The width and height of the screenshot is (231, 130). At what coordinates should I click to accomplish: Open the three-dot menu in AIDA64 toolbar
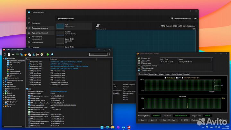[x=110, y=54]
